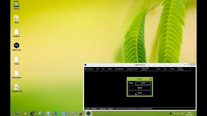This screenshot has width=207, height=116.
Task: Open the [Settings] link in the njRAT bottom bar
Action: pos(103,109)
